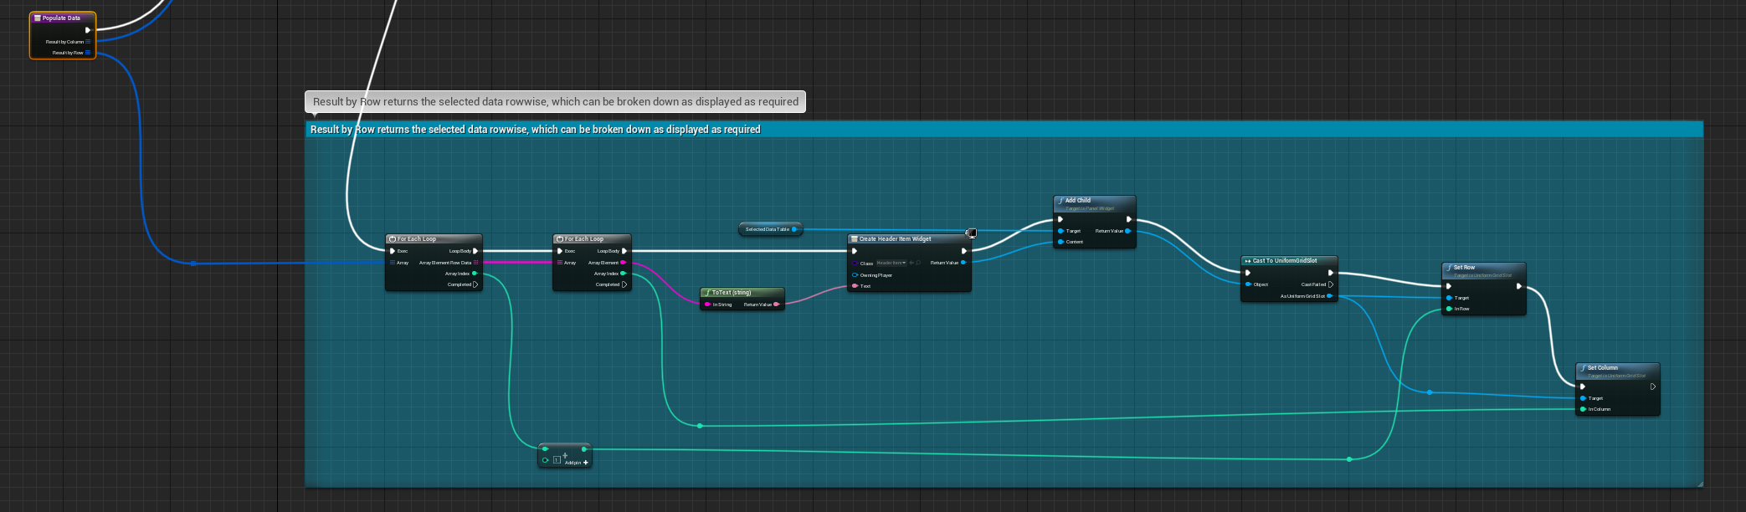Click Object pin on Cast To UniformGridSlot
Screen dimensions: 1746x512
[x=1248, y=284]
